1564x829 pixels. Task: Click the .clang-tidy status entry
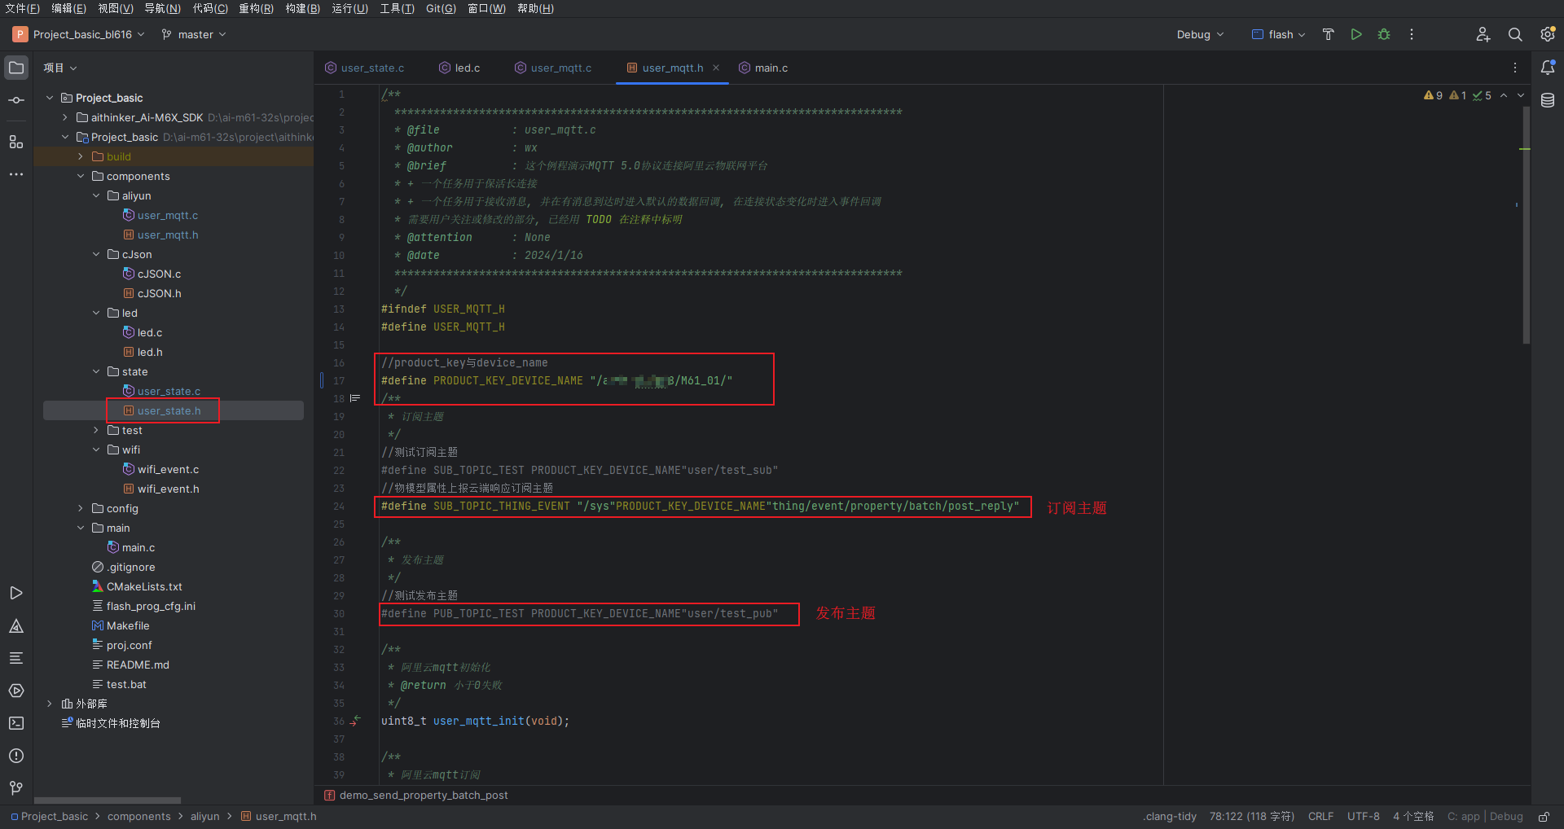coord(1170,817)
